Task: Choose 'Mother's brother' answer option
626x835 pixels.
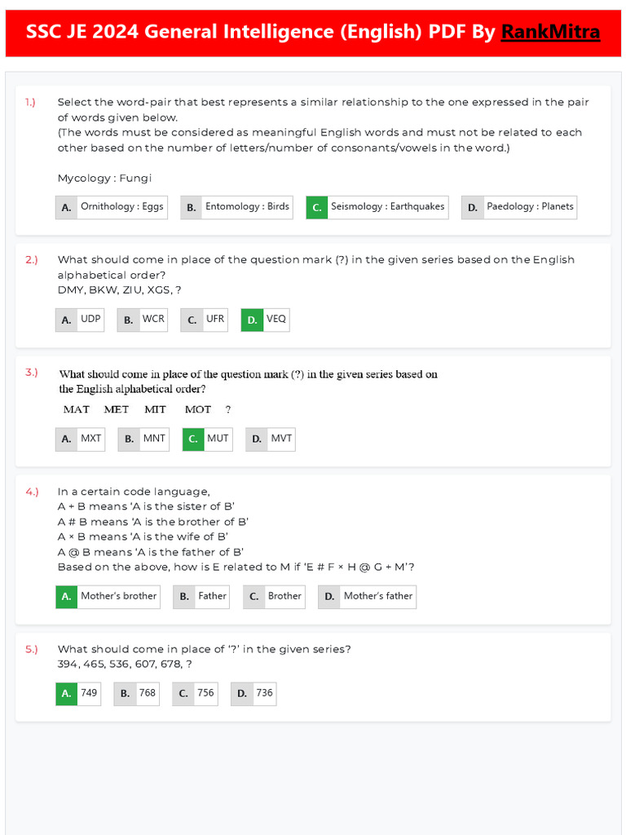Action: pyautogui.click(x=108, y=596)
